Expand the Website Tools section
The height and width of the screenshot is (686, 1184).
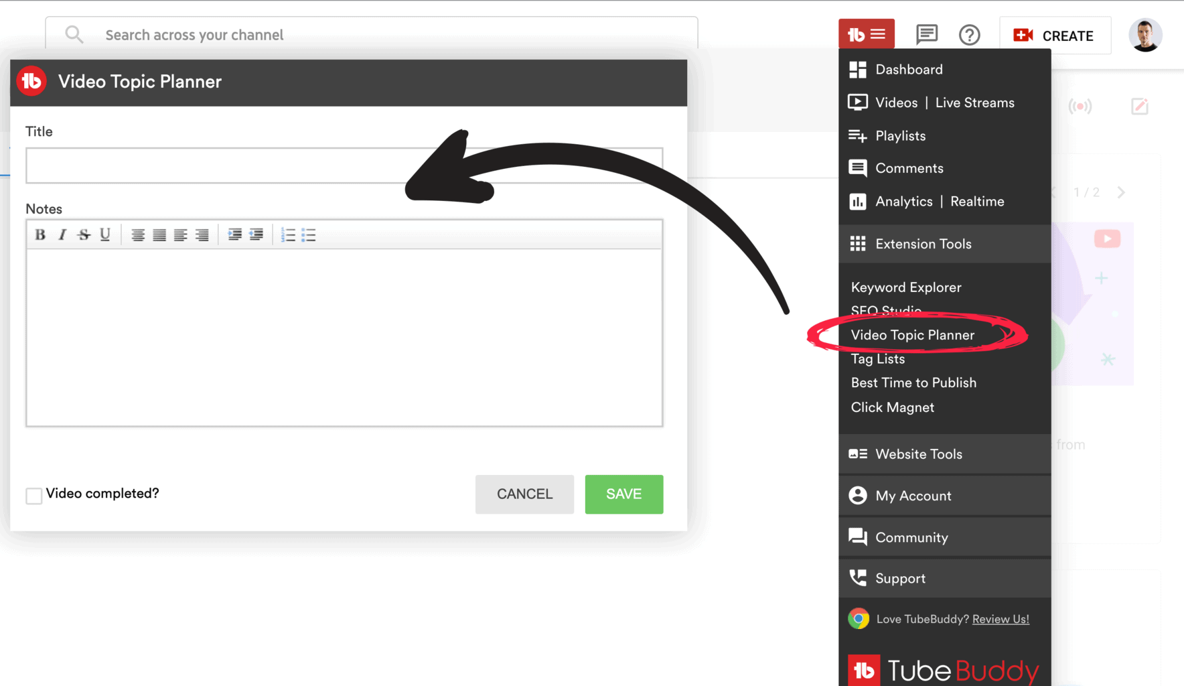click(944, 454)
